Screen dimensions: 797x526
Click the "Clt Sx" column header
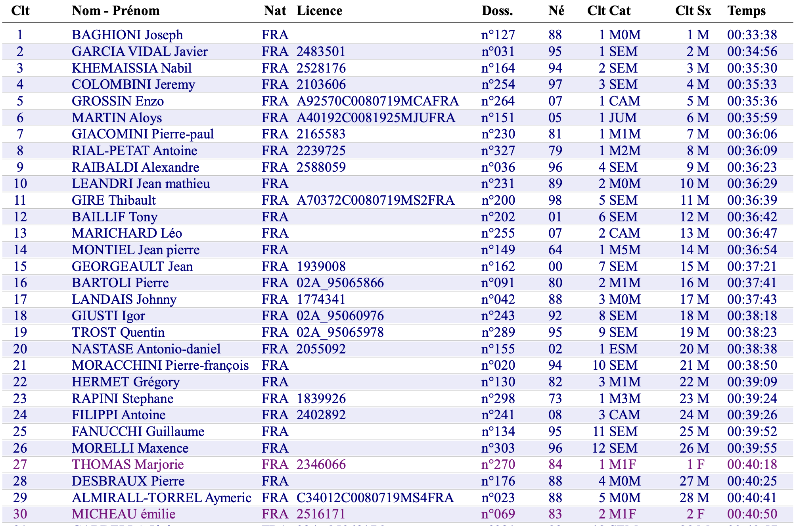[693, 11]
